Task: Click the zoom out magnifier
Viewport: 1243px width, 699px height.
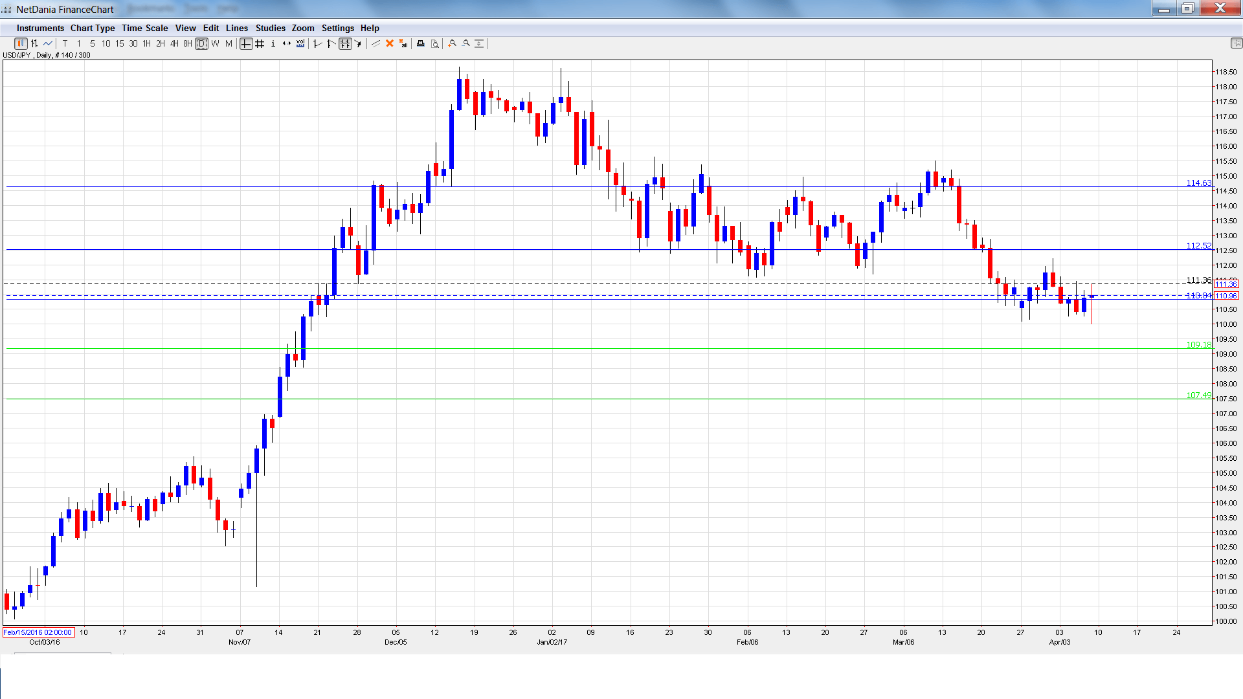Action: [x=466, y=43]
